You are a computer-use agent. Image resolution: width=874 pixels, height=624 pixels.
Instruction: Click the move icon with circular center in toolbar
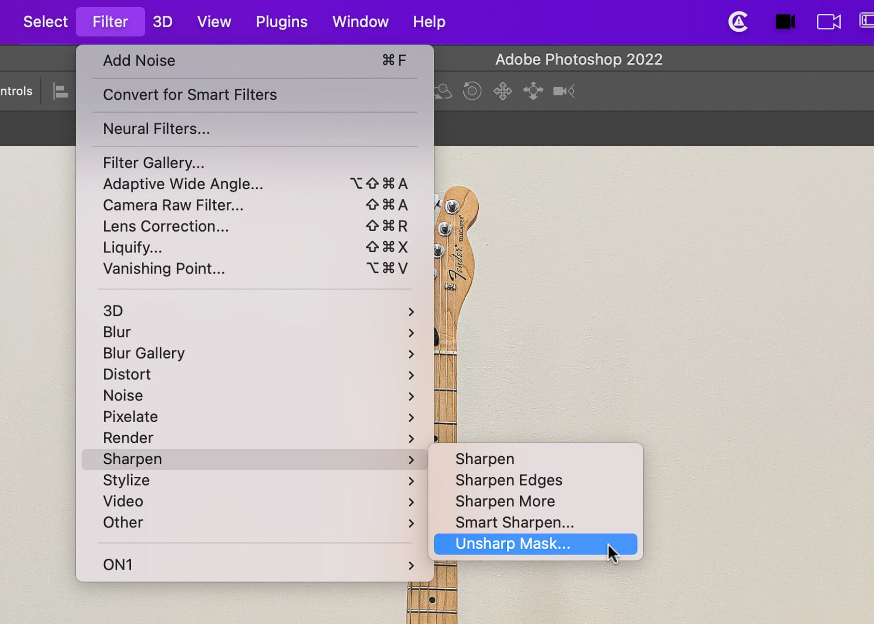533,91
